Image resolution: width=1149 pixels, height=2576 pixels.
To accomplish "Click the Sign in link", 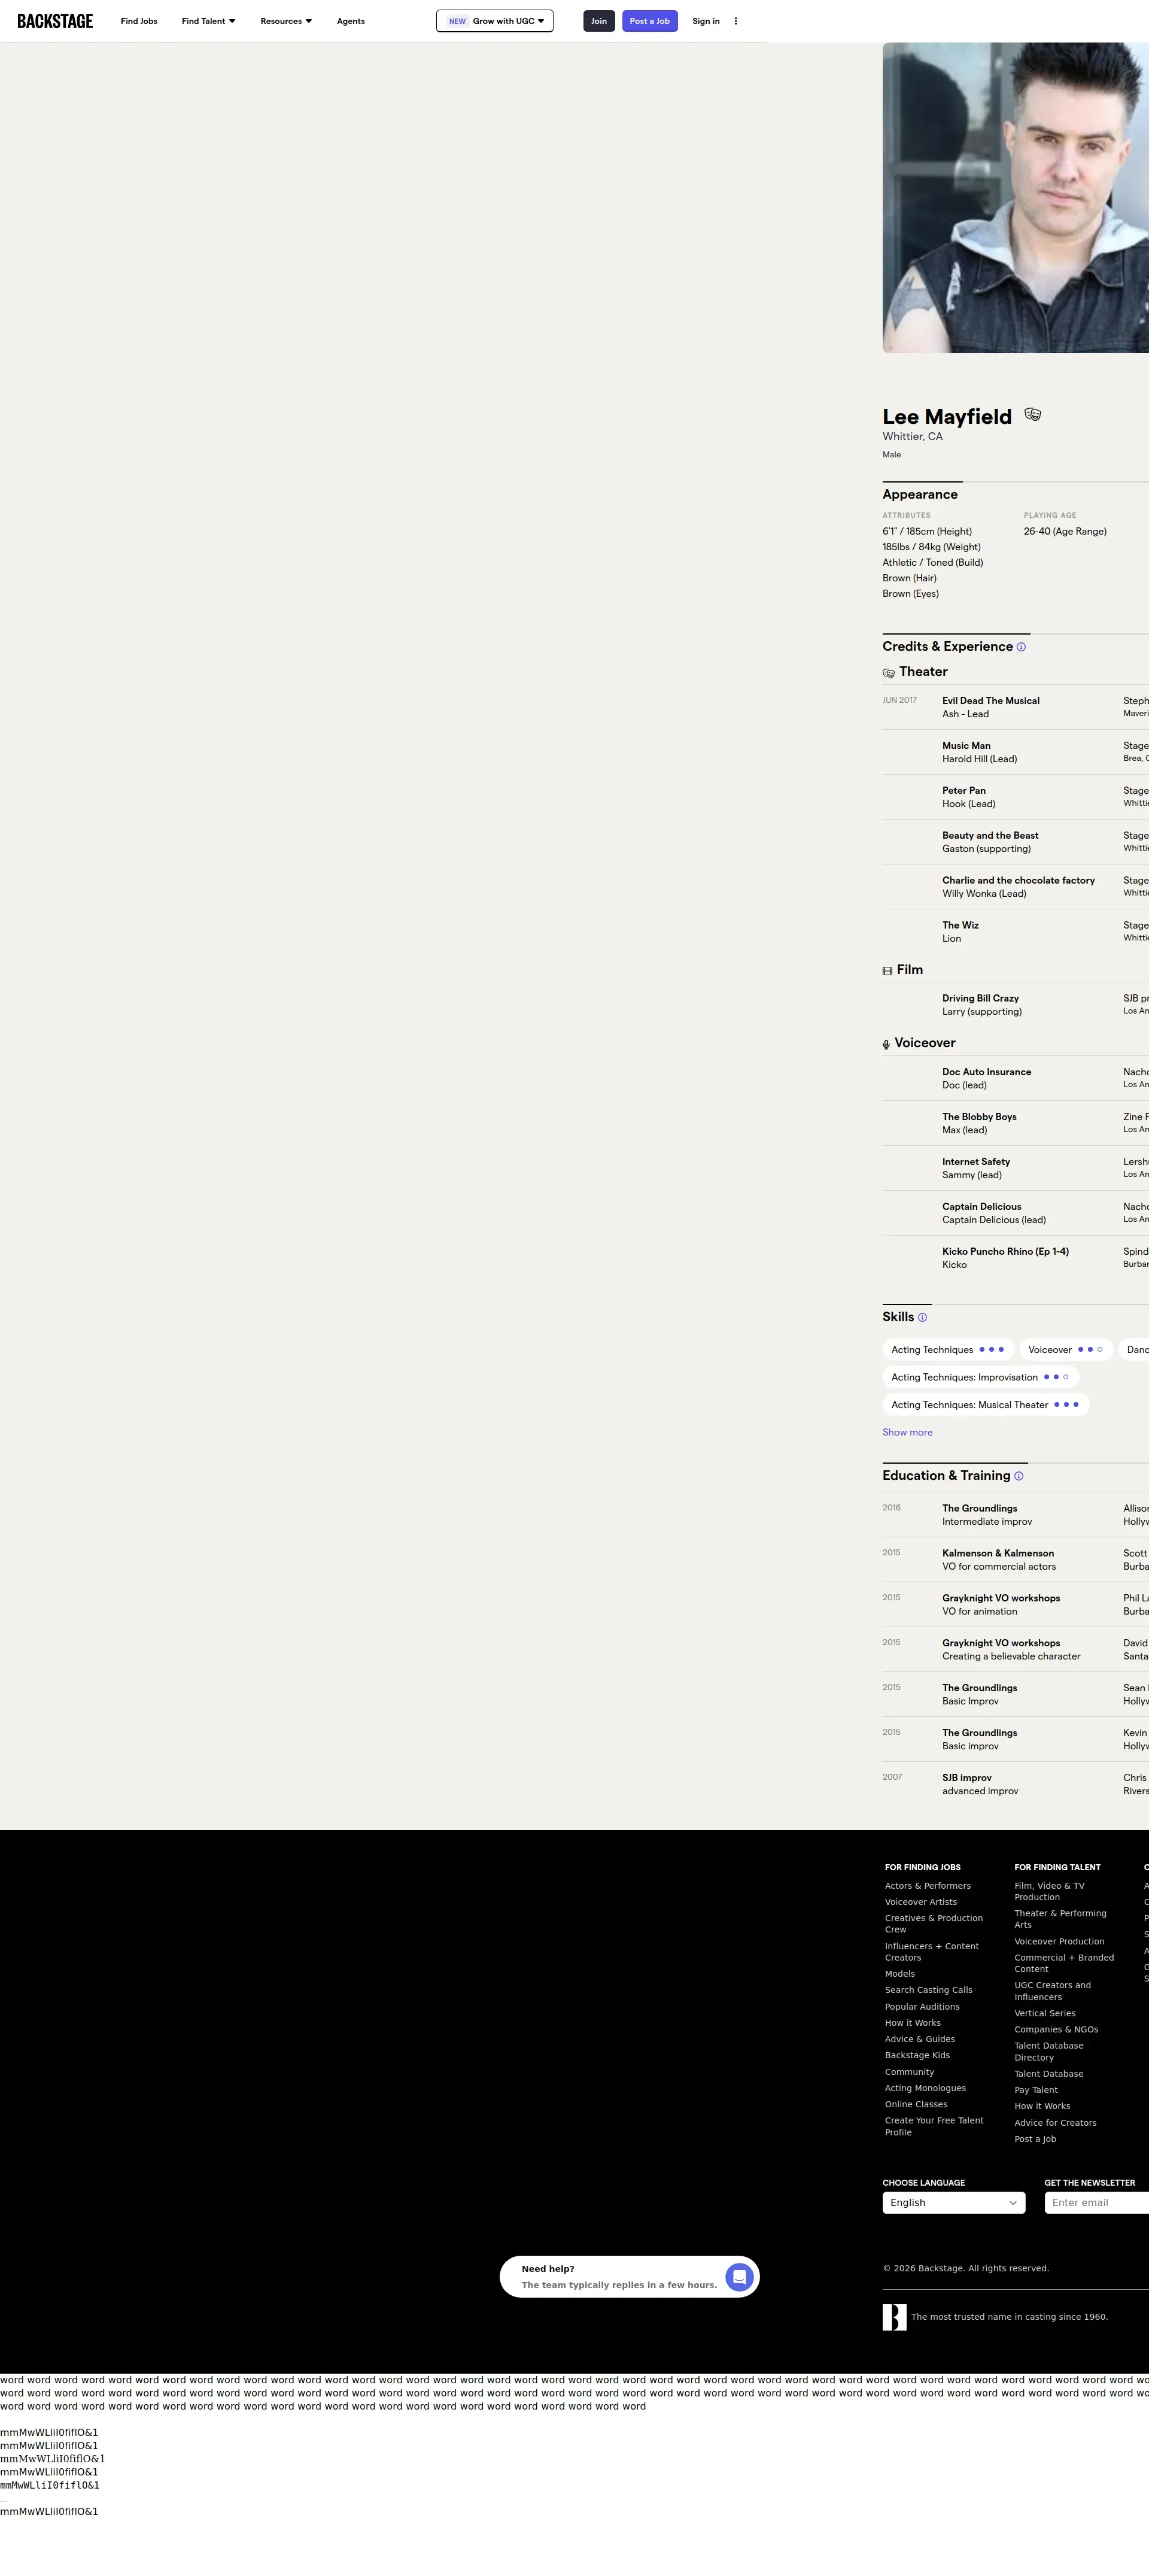I will tap(705, 21).
